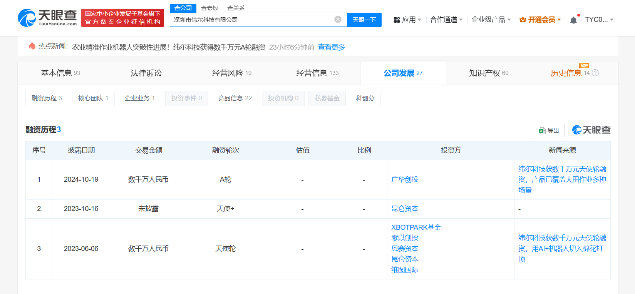Switch to 查老板 search tab
The image size is (635, 294).
[209, 8]
